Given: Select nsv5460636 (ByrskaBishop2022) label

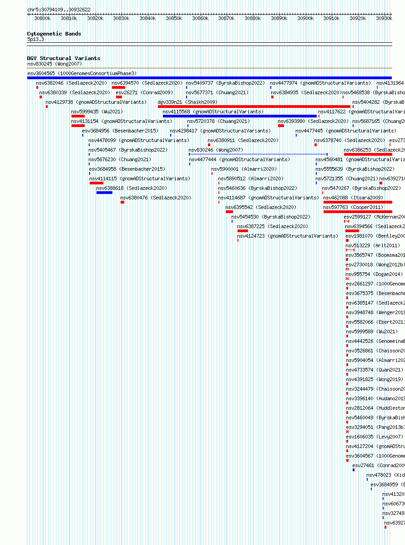Looking at the screenshot, I should [258, 188].
